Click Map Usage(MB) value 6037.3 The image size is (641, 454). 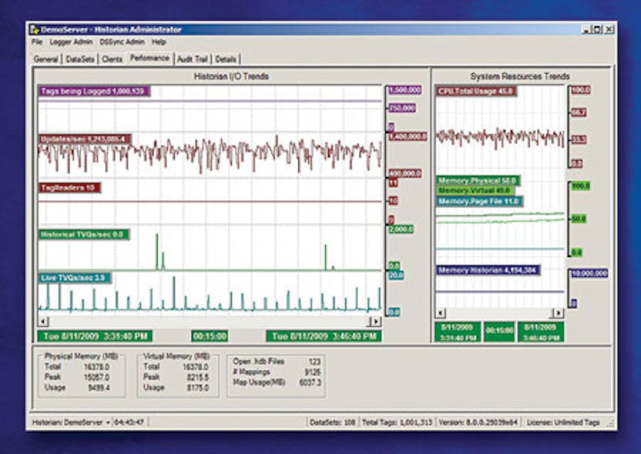pyautogui.click(x=310, y=382)
